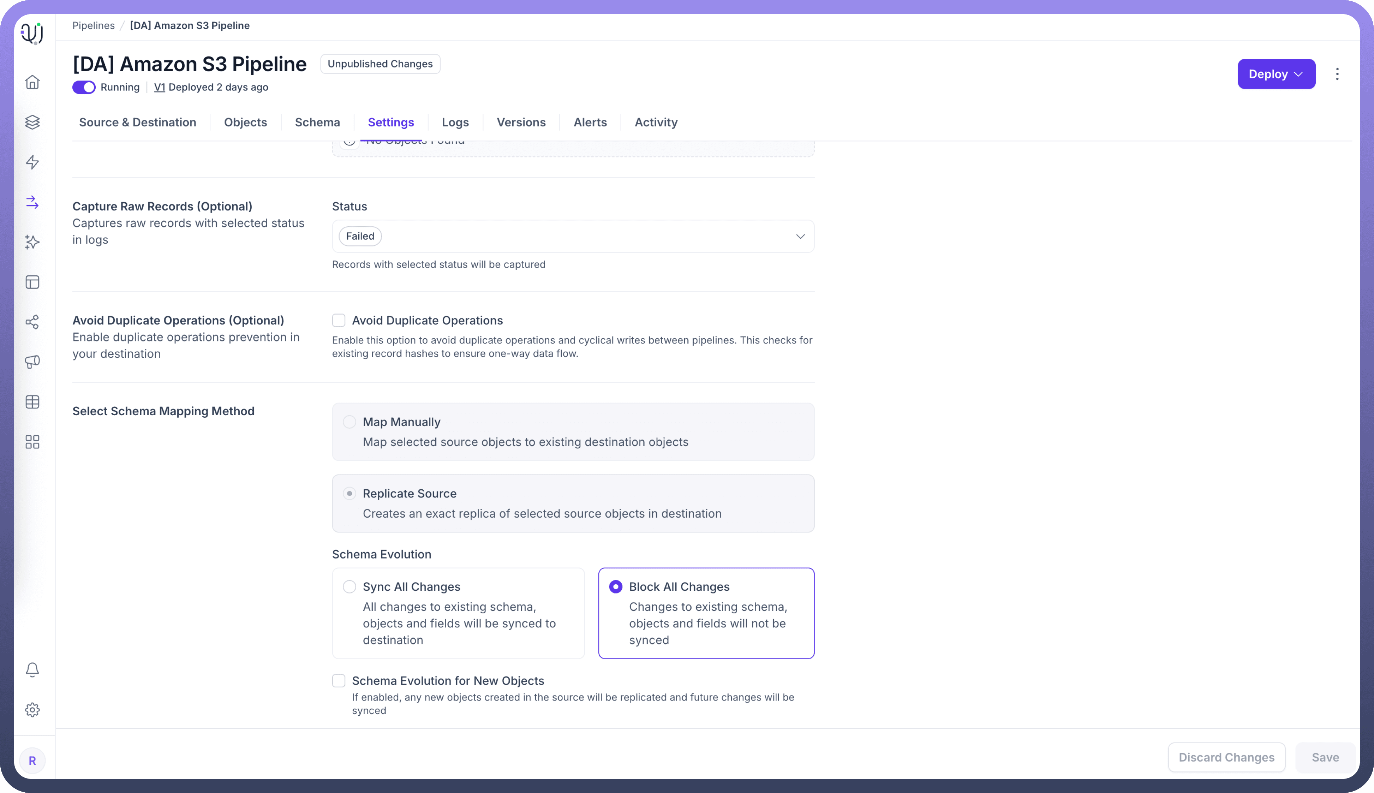The width and height of the screenshot is (1374, 793).
Task: Open the pipelines arrows sidebar icon
Action: (x=32, y=202)
